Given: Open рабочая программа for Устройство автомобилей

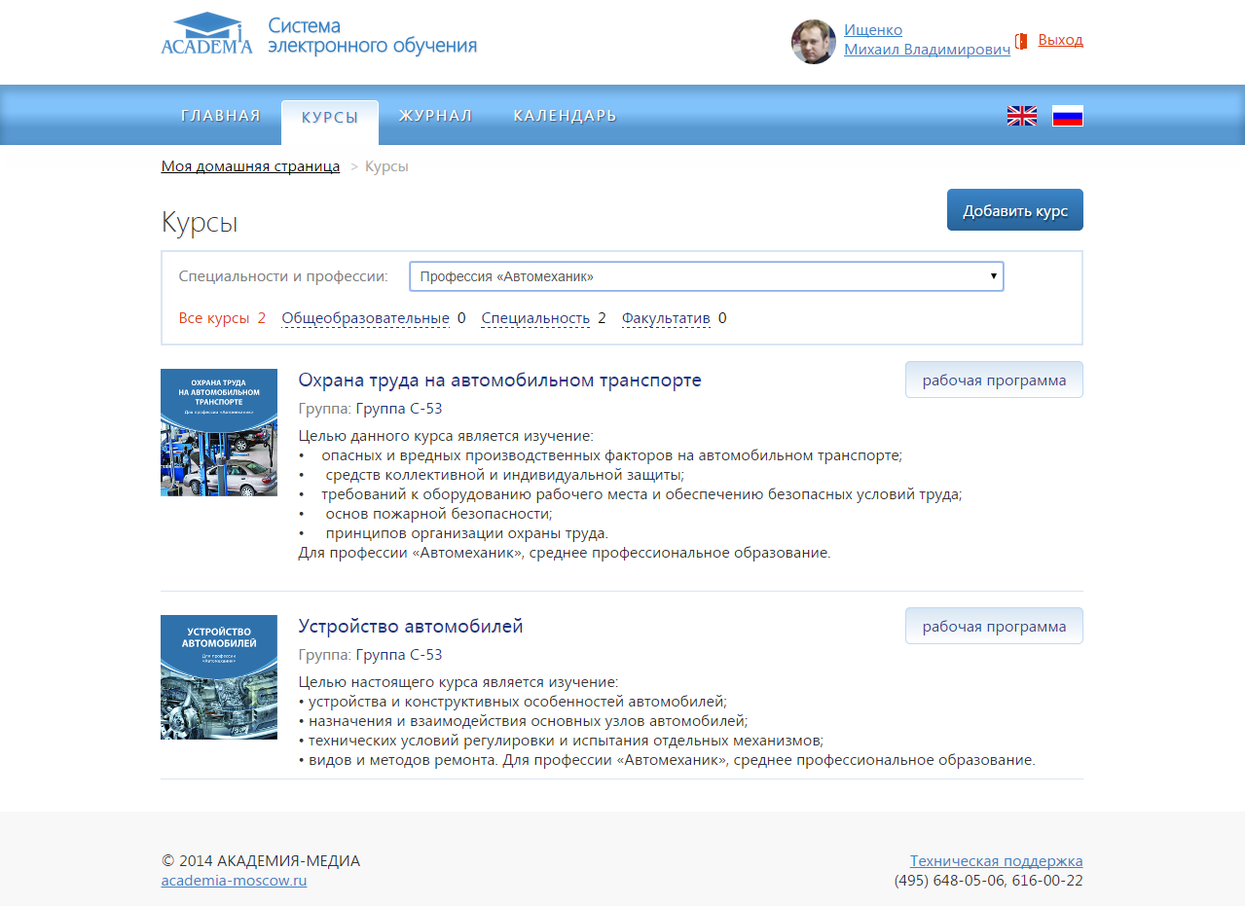Looking at the screenshot, I should [x=994, y=627].
